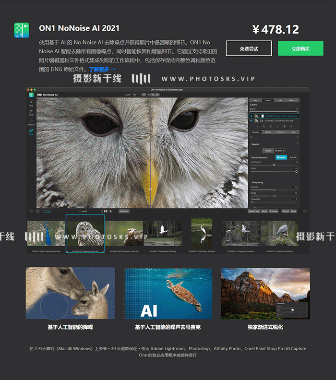Set zoom preset to 25
This screenshot has width=336, height=380.
click(157, 95)
